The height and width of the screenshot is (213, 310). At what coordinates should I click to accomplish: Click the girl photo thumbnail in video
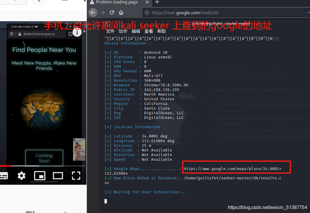(x=79, y=149)
